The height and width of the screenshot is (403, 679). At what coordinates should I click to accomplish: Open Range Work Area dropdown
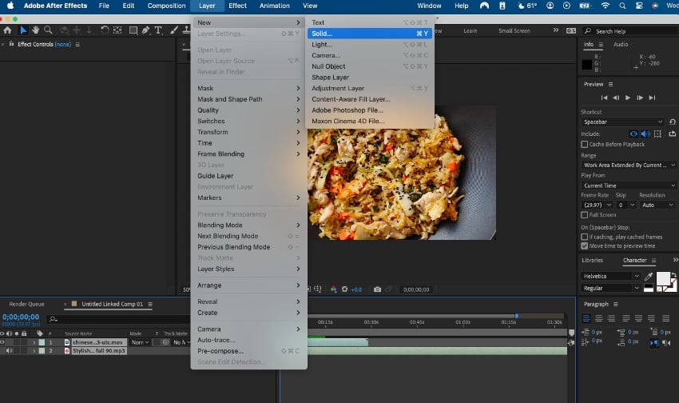(629, 165)
